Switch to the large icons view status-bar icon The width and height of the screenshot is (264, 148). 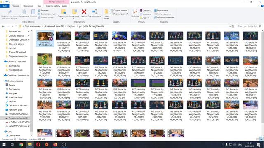(261, 139)
